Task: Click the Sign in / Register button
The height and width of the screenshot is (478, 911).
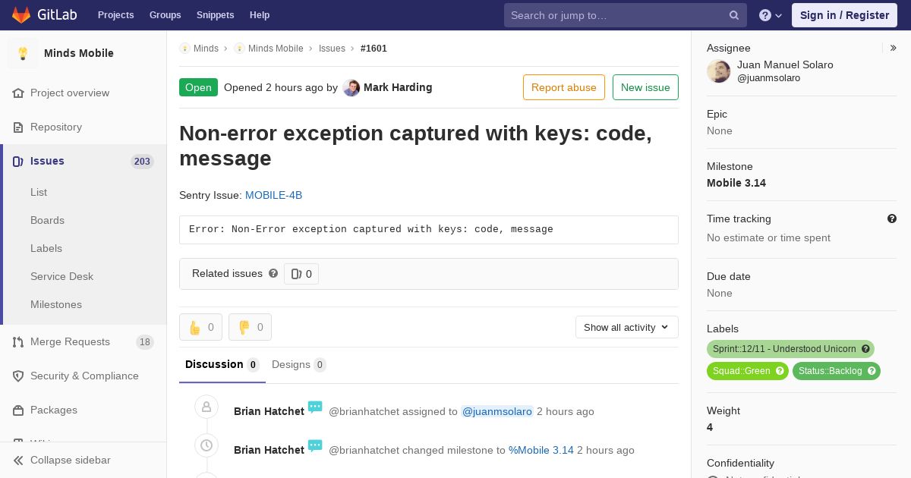Action: coord(844,15)
